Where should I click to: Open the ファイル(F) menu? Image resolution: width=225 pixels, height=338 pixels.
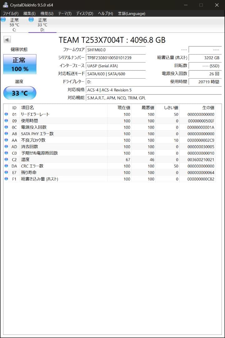click(11, 13)
